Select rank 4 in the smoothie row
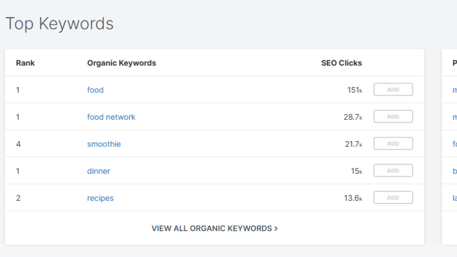The height and width of the screenshot is (257, 457). click(19, 144)
